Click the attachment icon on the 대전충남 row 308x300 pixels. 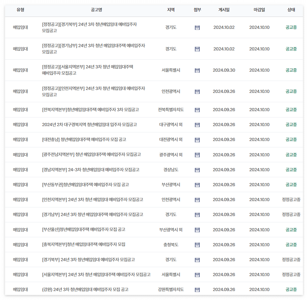196,139
